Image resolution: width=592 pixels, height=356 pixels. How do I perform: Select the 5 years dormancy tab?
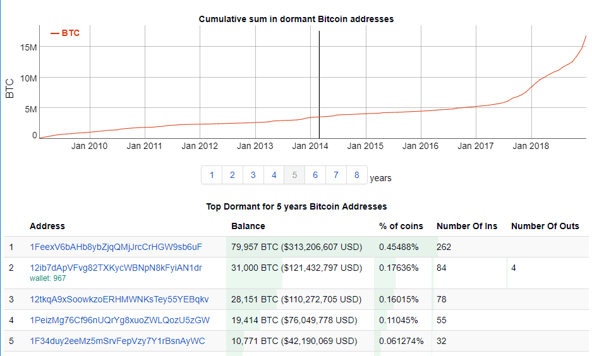coord(294,175)
